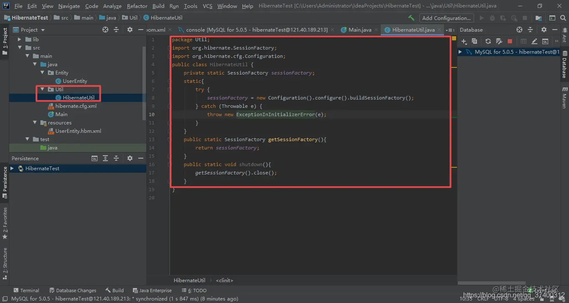
Task: Hide the Persistence panel
Action: pos(140,158)
